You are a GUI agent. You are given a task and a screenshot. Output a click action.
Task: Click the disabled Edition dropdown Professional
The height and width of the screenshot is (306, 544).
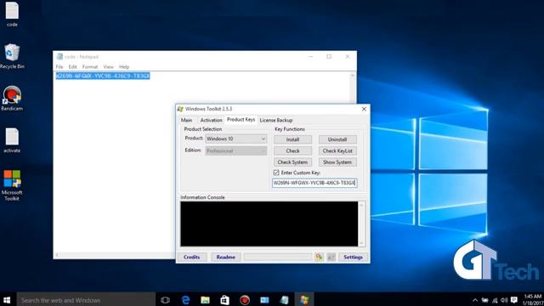point(236,151)
